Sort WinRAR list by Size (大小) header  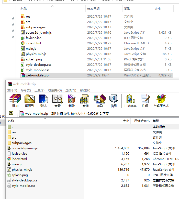click(126, 121)
